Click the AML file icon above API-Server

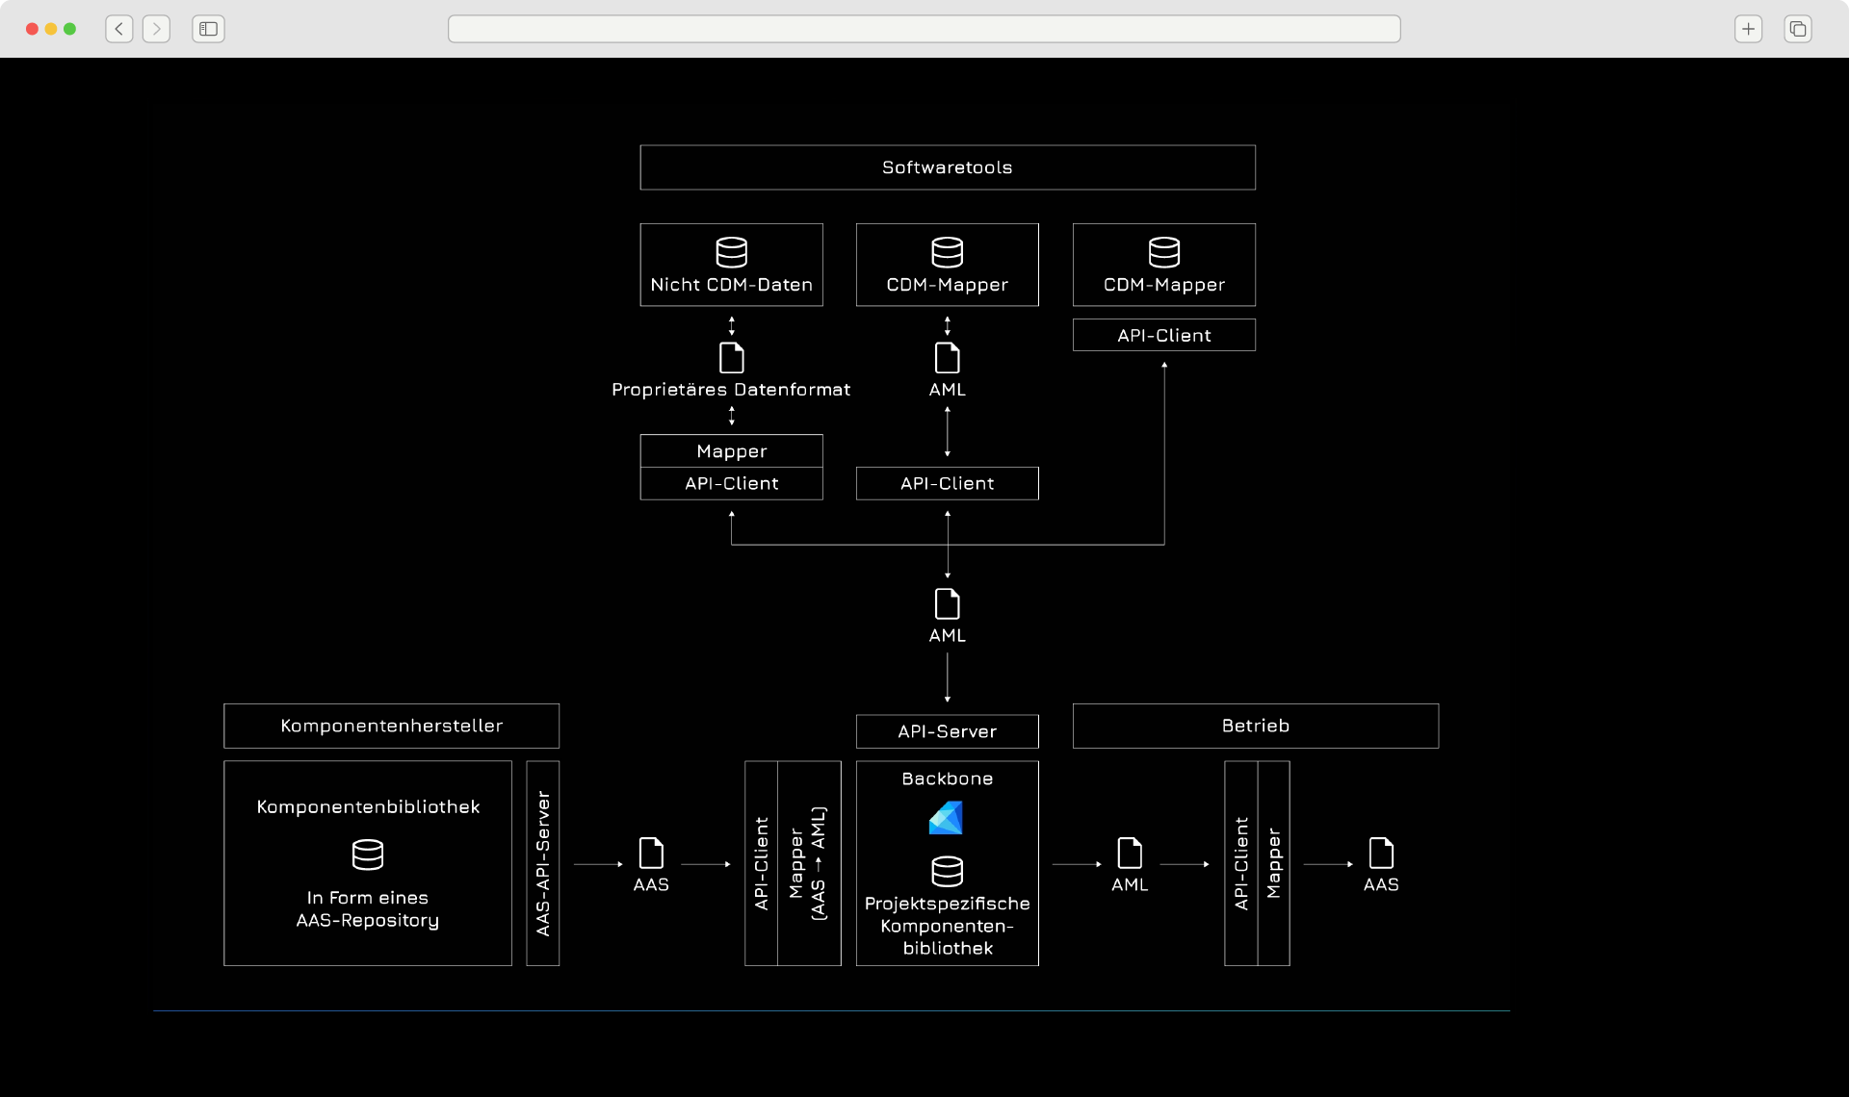tap(947, 604)
